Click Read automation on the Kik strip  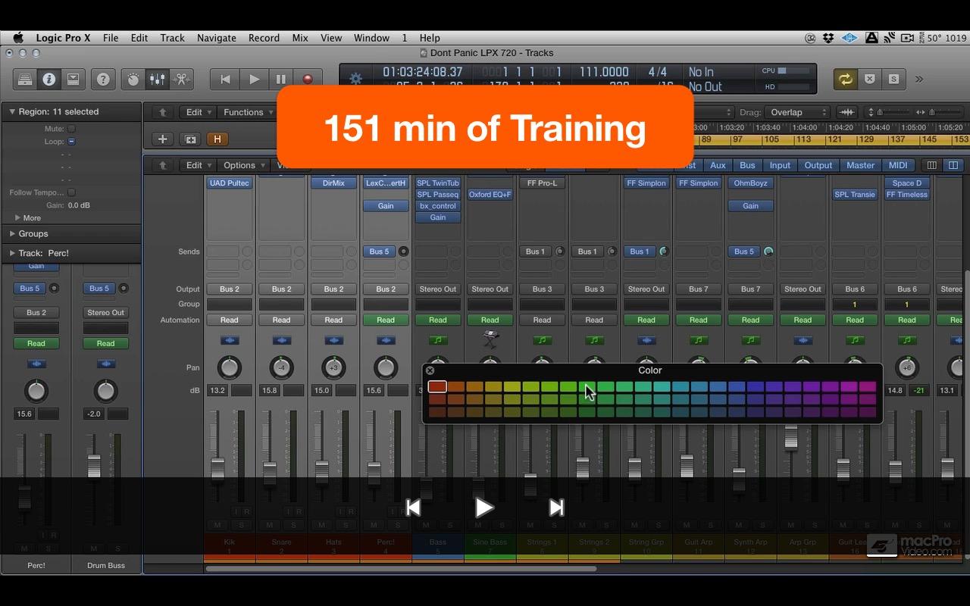[229, 320]
